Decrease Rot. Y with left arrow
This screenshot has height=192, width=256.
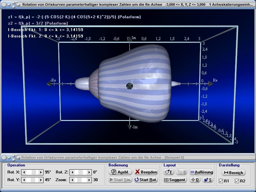(x=24, y=180)
